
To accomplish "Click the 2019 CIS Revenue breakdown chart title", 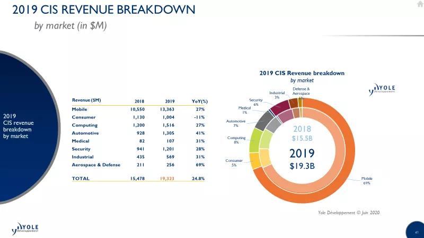I will (302, 73).
